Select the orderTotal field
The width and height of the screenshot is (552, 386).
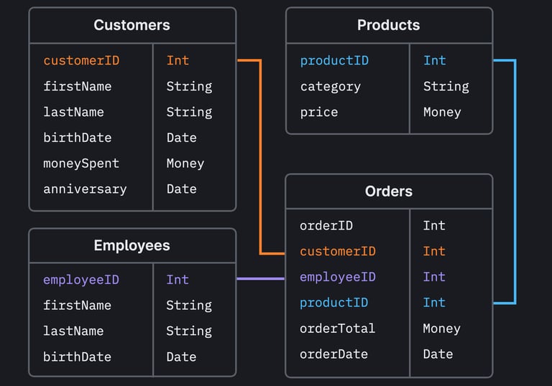[338, 329]
